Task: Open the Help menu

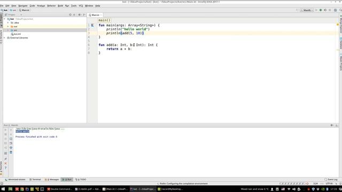Action: click(98, 6)
